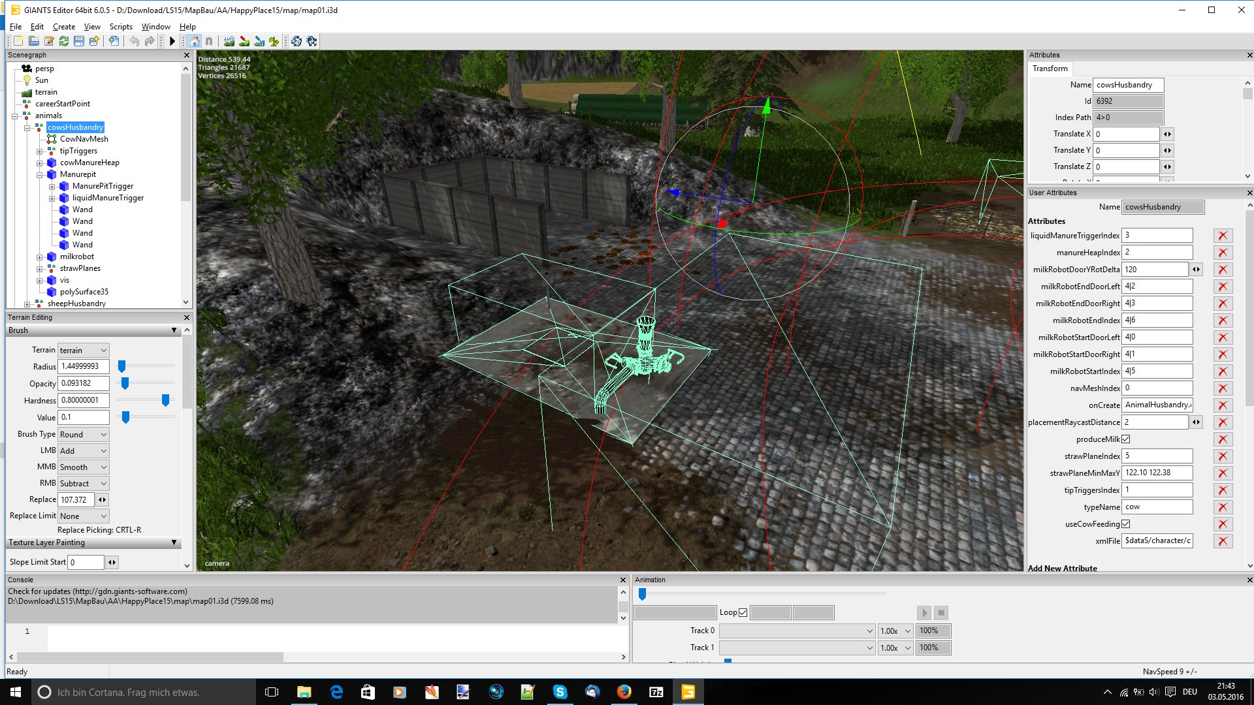
Task: Close the Scenegraph panel
Action: pyautogui.click(x=187, y=55)
